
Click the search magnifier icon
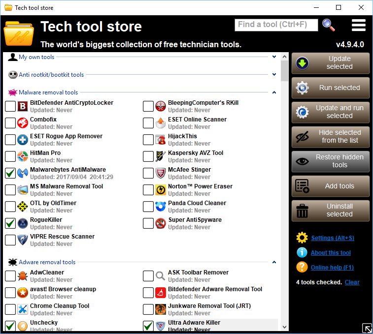[329, 25]
